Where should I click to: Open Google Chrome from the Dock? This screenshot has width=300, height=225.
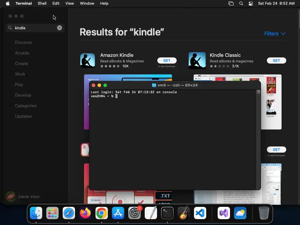102,213
